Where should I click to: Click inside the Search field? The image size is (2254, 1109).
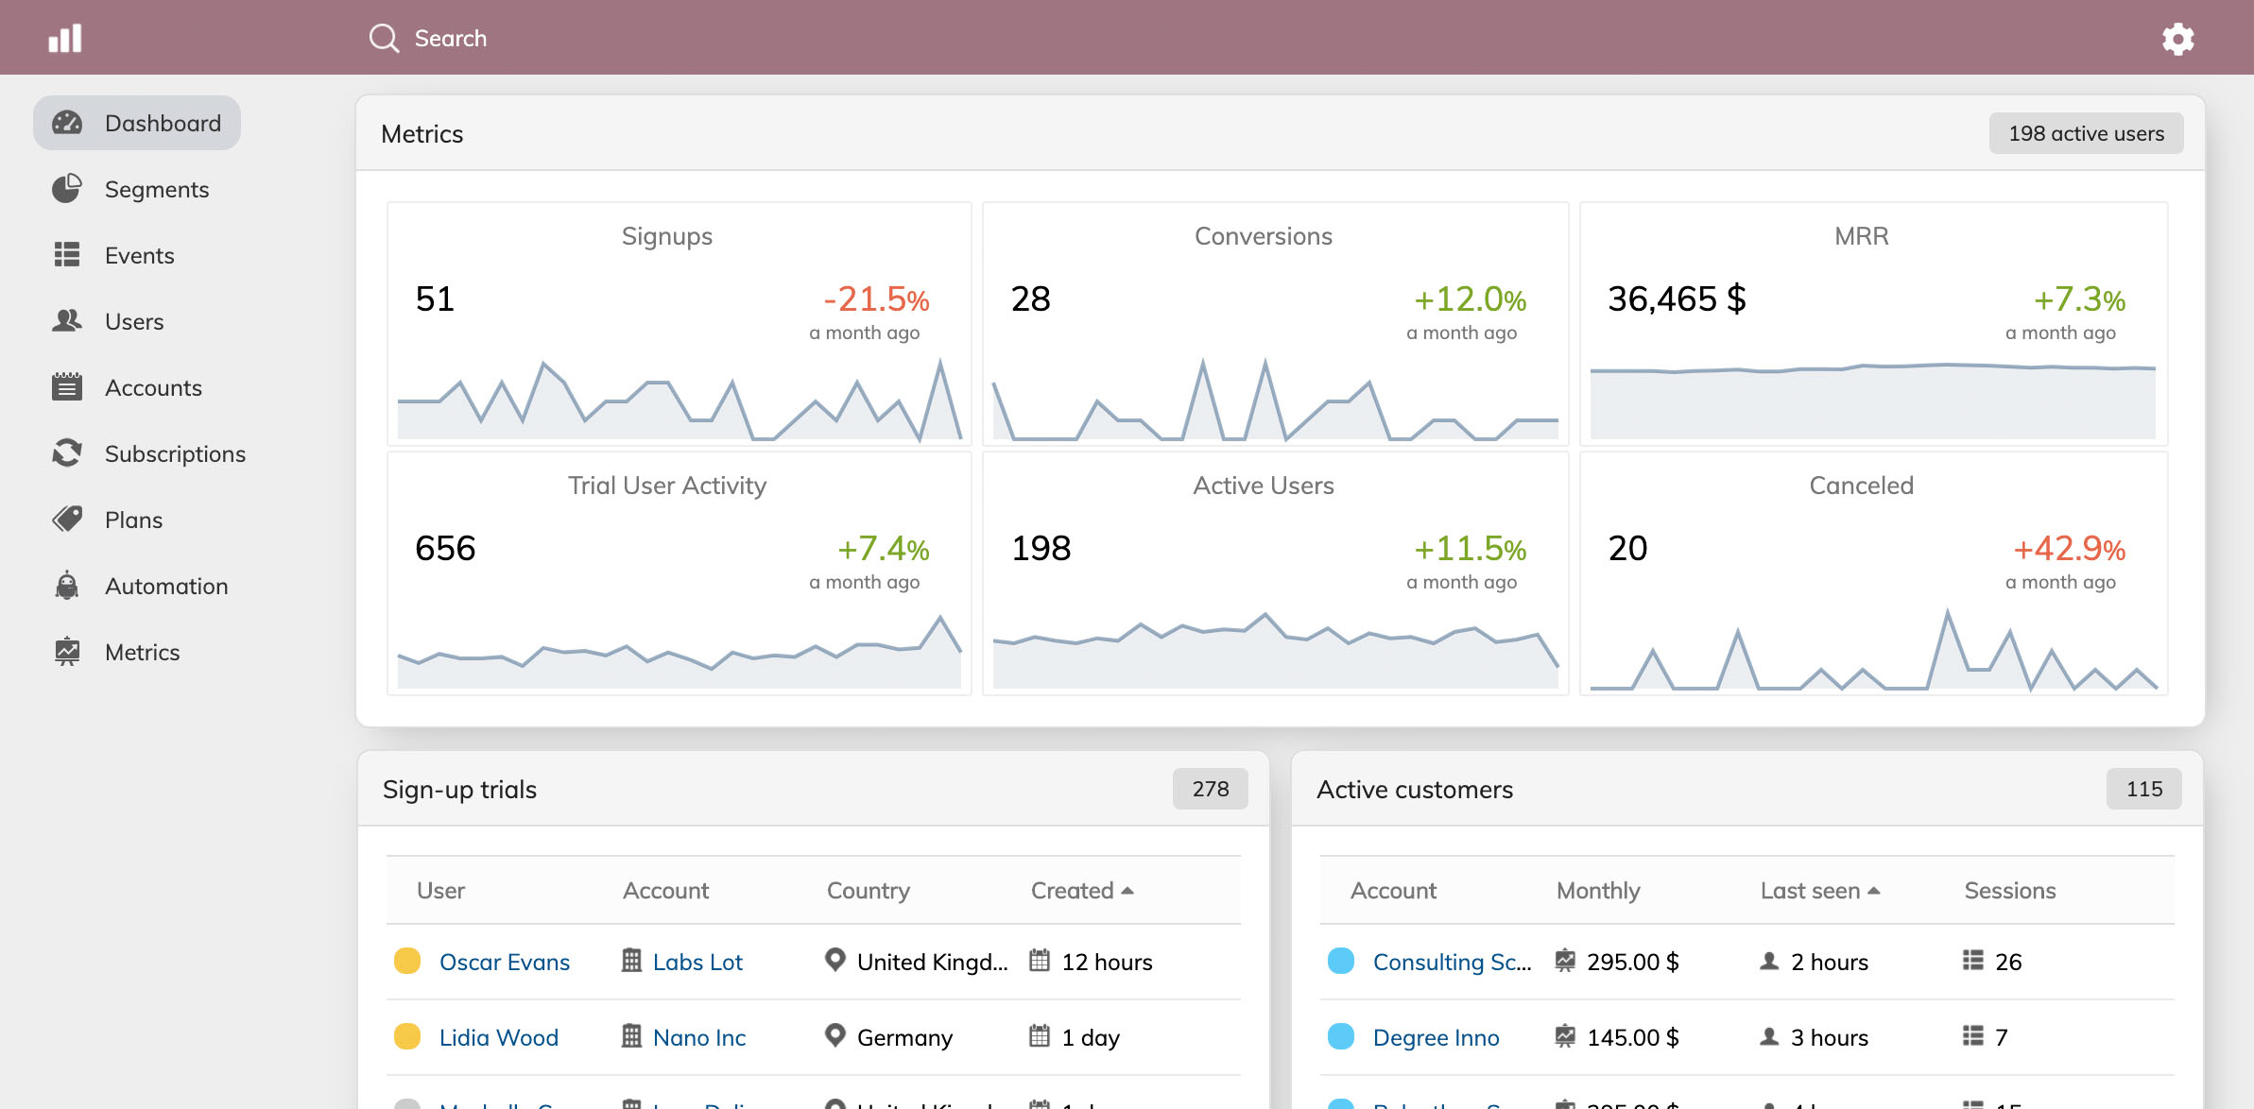(450, 39)
